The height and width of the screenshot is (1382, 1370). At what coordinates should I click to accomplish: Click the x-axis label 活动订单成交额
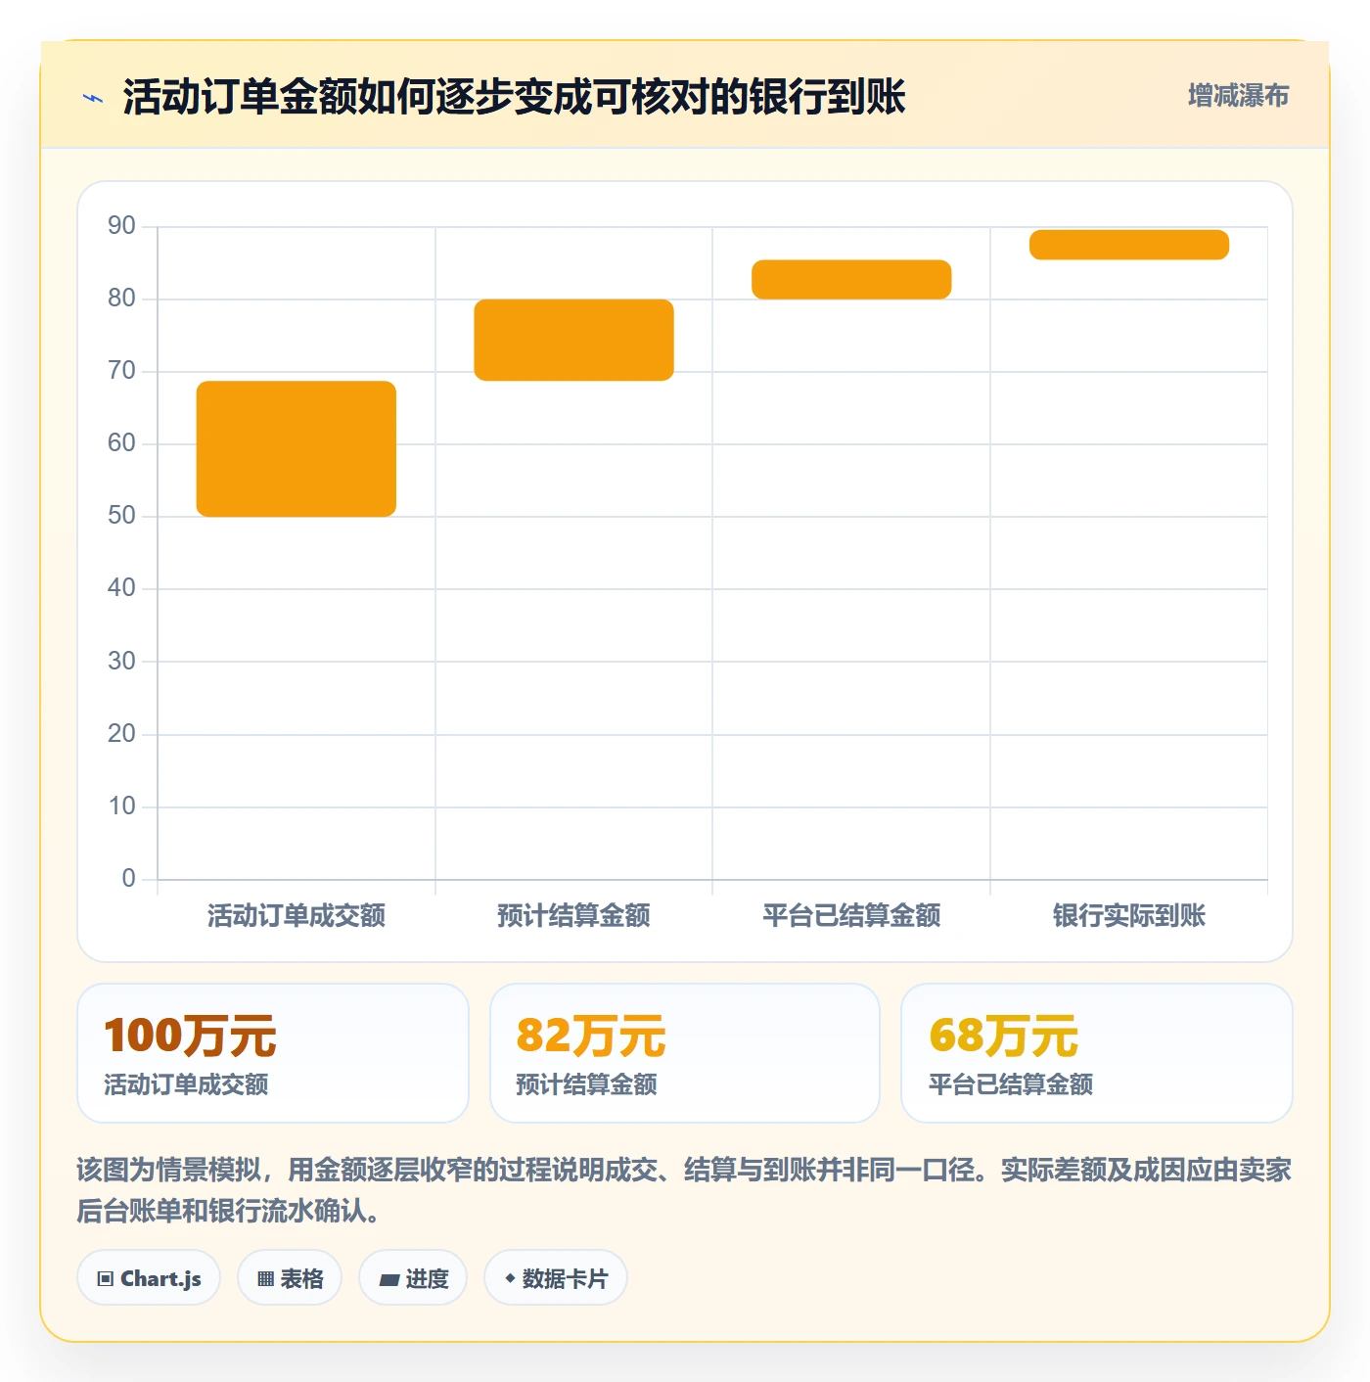pos(297,916)
